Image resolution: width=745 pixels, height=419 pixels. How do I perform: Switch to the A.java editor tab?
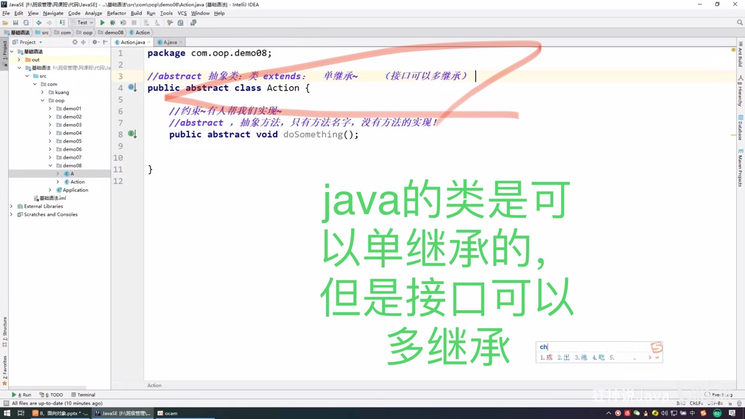(x=169, y=42)
